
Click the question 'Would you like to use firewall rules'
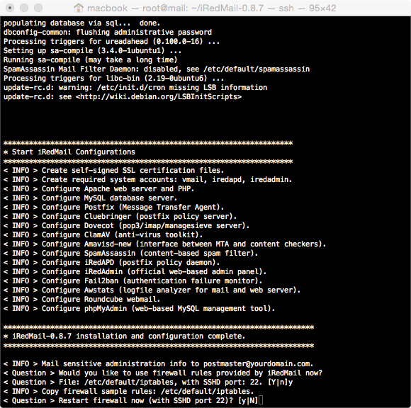tap(162, 373)
